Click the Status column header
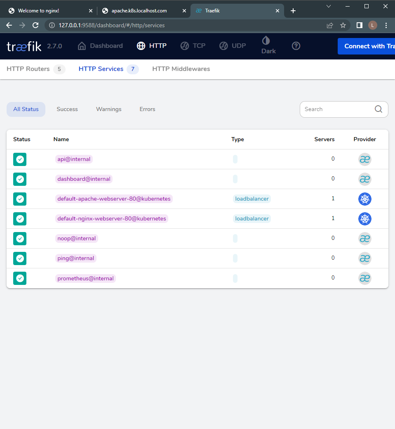Image resolution: width=395 pixels, height=429 pixels. click(x=22, y=139)
